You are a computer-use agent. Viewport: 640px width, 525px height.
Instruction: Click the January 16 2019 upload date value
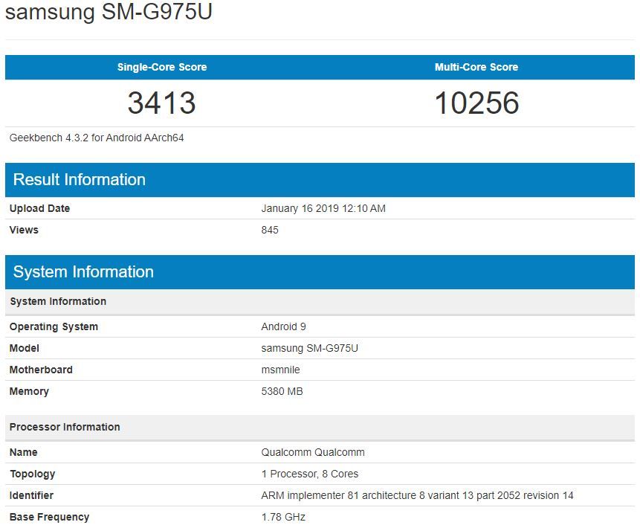pos(324,208)
